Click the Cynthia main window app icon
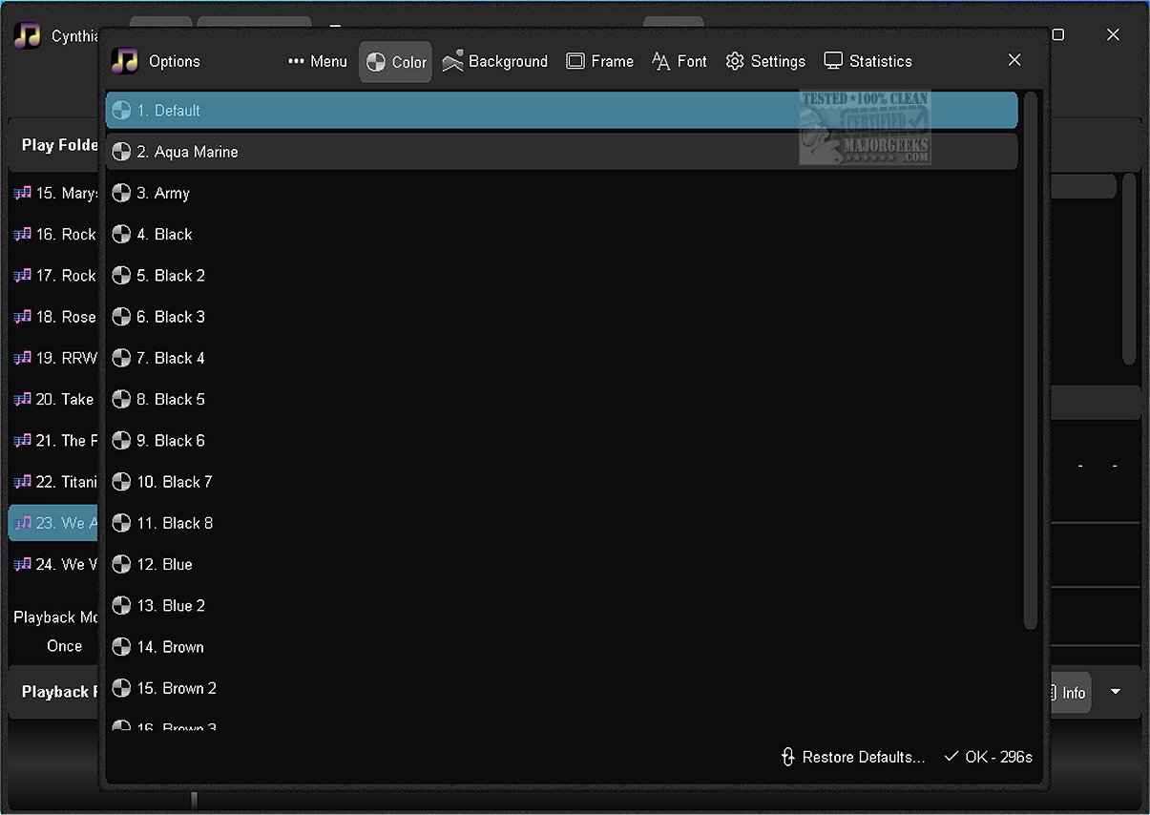 tap(28, 36)
